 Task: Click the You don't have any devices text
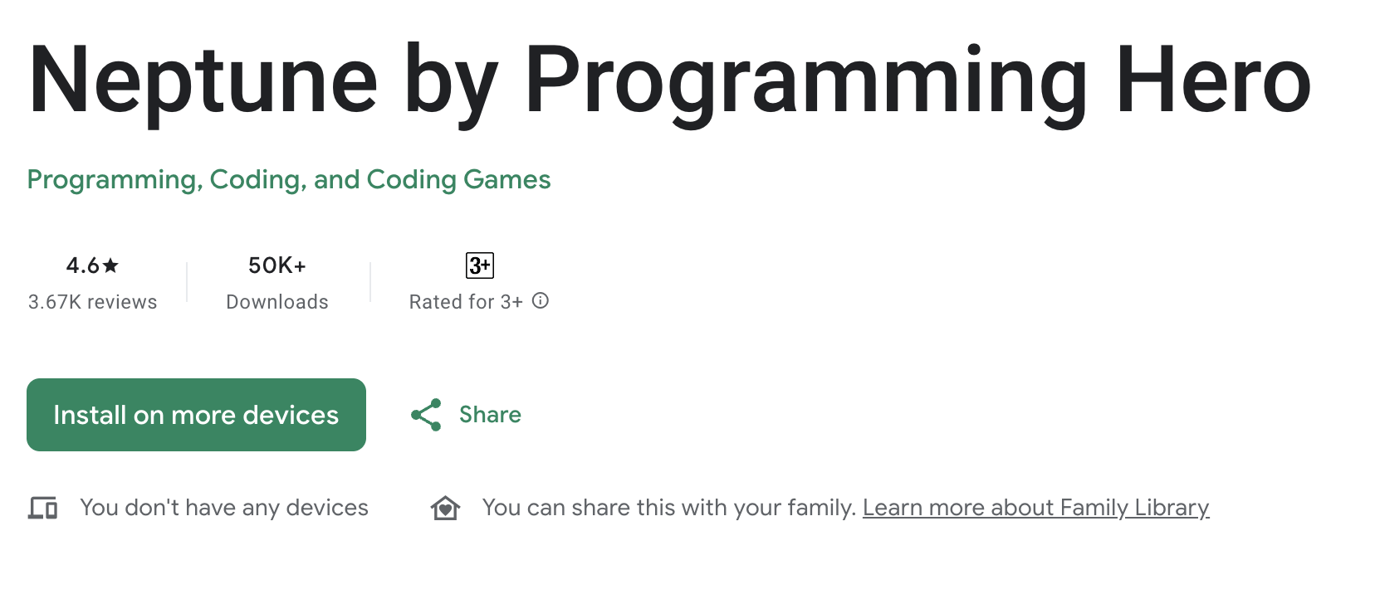tap(223, 507)
